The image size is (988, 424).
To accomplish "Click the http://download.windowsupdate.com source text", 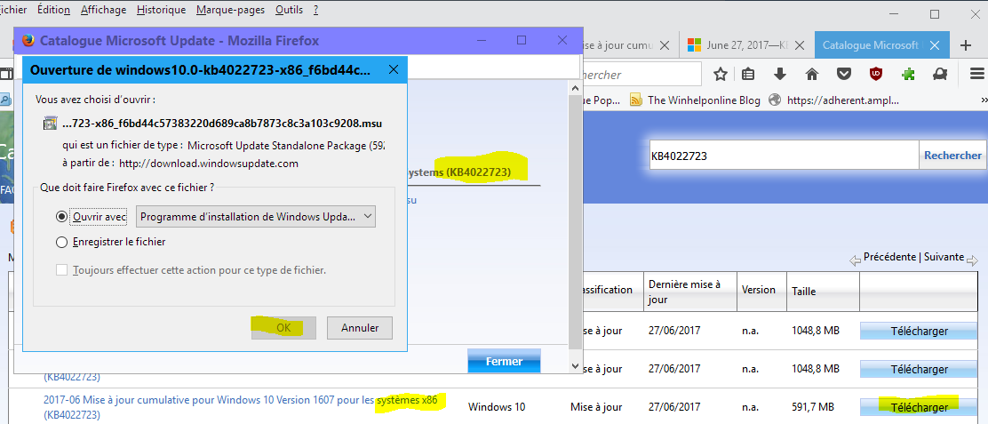I will click(208, 164).
